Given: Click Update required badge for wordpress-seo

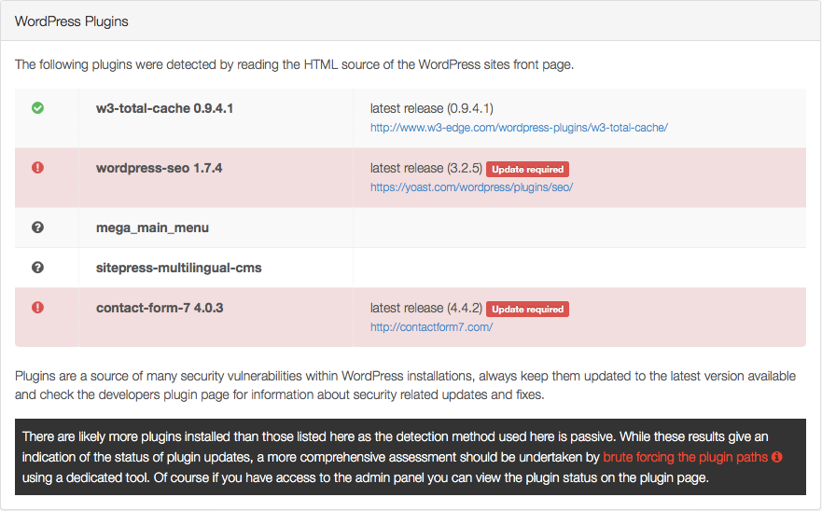Looking at the screenshot, I should 527,170.
